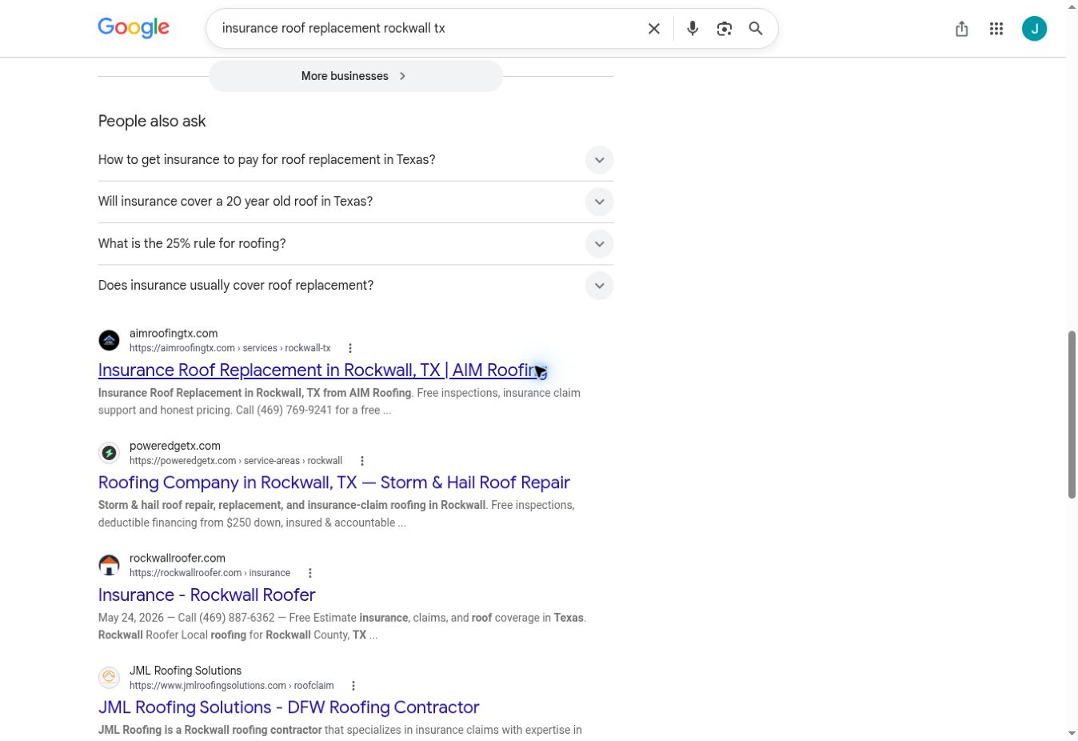Screen dimensions: 1078x741
Task: Open 'Roofing Company in Rockwall, TX' result link
Action: 334,483
